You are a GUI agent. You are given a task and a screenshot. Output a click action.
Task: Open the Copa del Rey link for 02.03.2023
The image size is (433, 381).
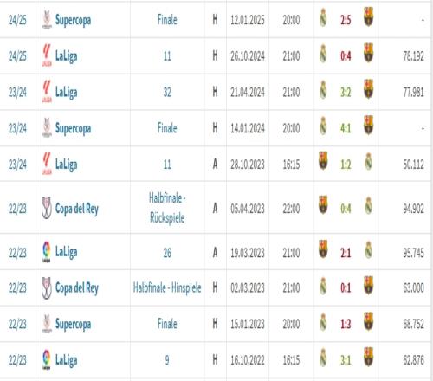click(77, 287)
